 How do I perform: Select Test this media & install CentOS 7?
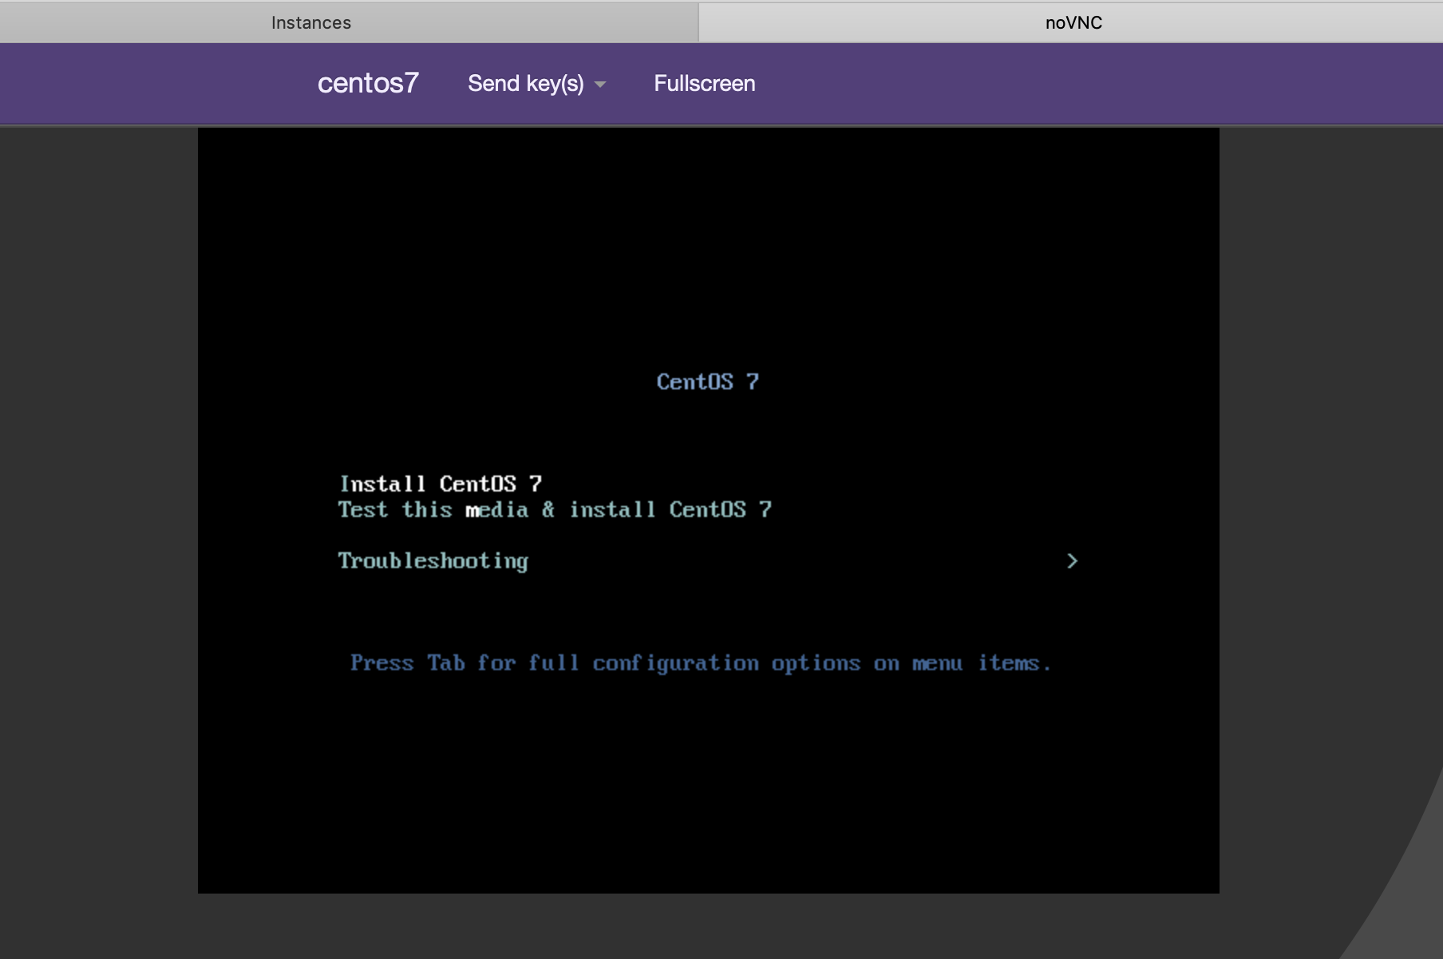pos(555,509)
